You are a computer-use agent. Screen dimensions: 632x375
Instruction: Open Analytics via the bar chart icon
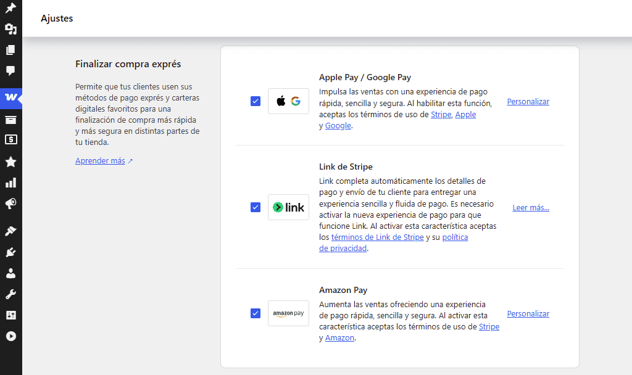[11, 183]
